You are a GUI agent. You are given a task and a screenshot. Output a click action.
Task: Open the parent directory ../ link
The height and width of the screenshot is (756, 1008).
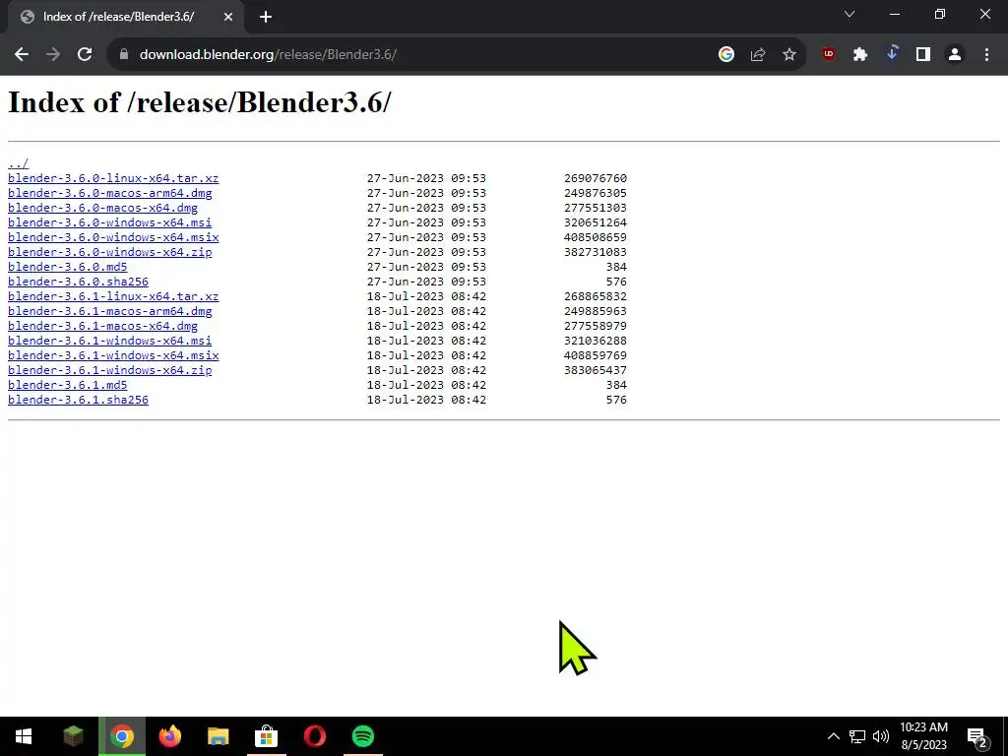point(18,163)
